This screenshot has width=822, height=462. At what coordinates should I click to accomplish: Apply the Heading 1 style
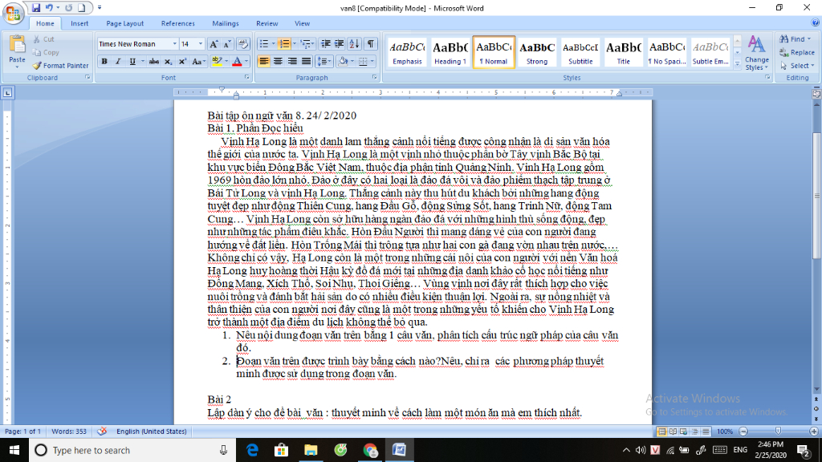point(450,52)
